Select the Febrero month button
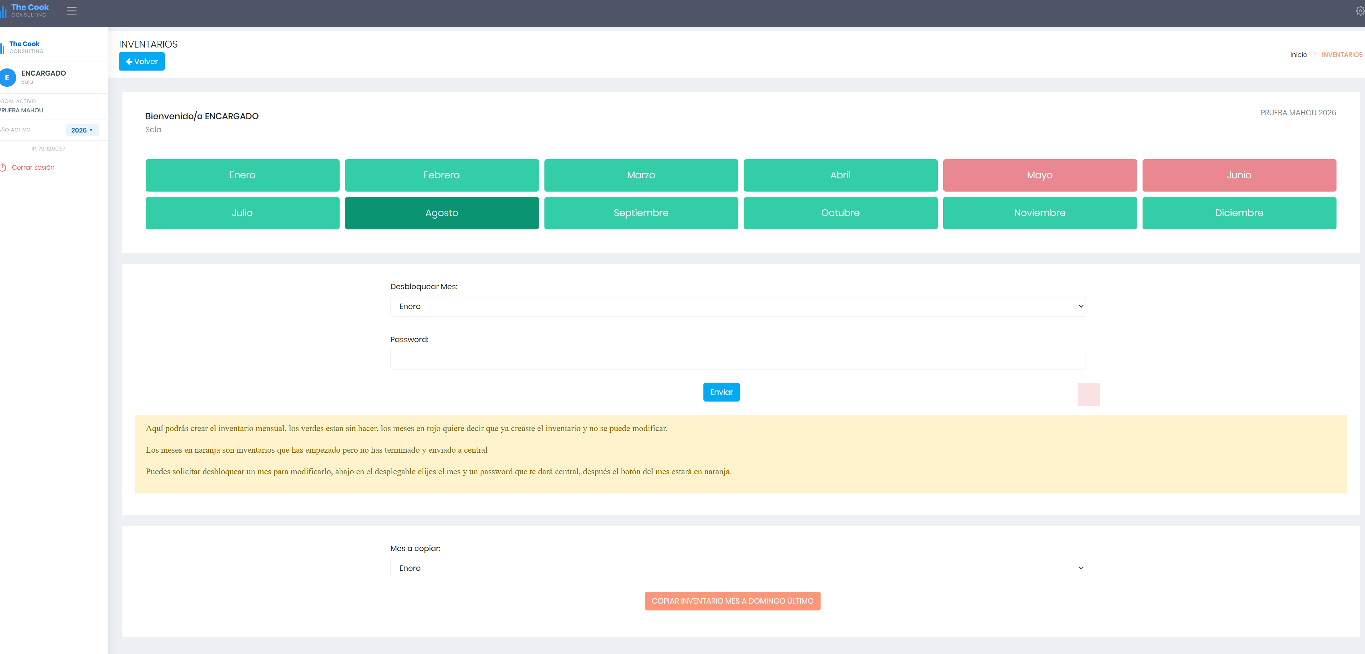 coord(441,175)
